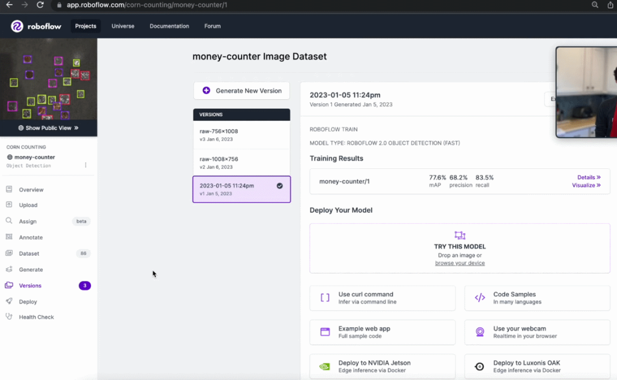Viewport: 617px width, 380px height.
Task: Click the browser share icon
Action: pos(610,5)
